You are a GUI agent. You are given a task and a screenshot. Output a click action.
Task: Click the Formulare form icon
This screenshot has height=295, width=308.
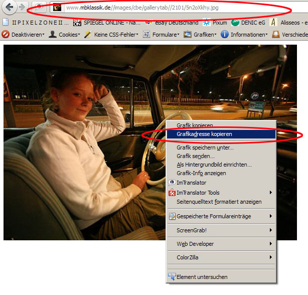[146, 35]
